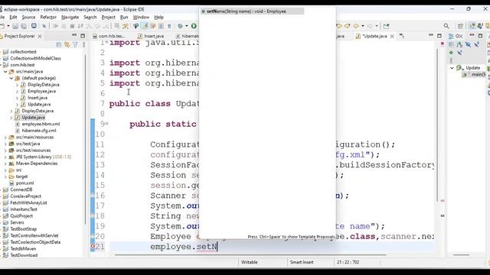Go back in navigation history arrow
The width and height of the screenshot is (490, 275).
click(x=356, y=26)
